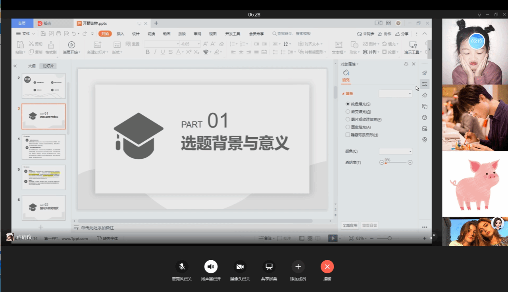Click the Share screen (共享屏幕) icon
The height and width of the screenshot is (292, 508).
pyautogui.click(x=269, y=267)
